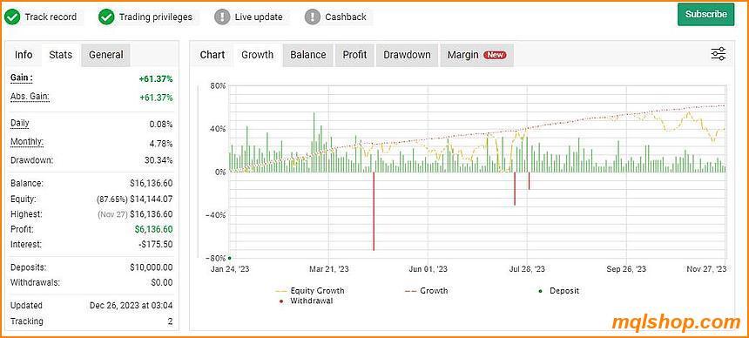Click the 4.78% monthly value
The image size is (749, 338).
[x=161, y=144]
